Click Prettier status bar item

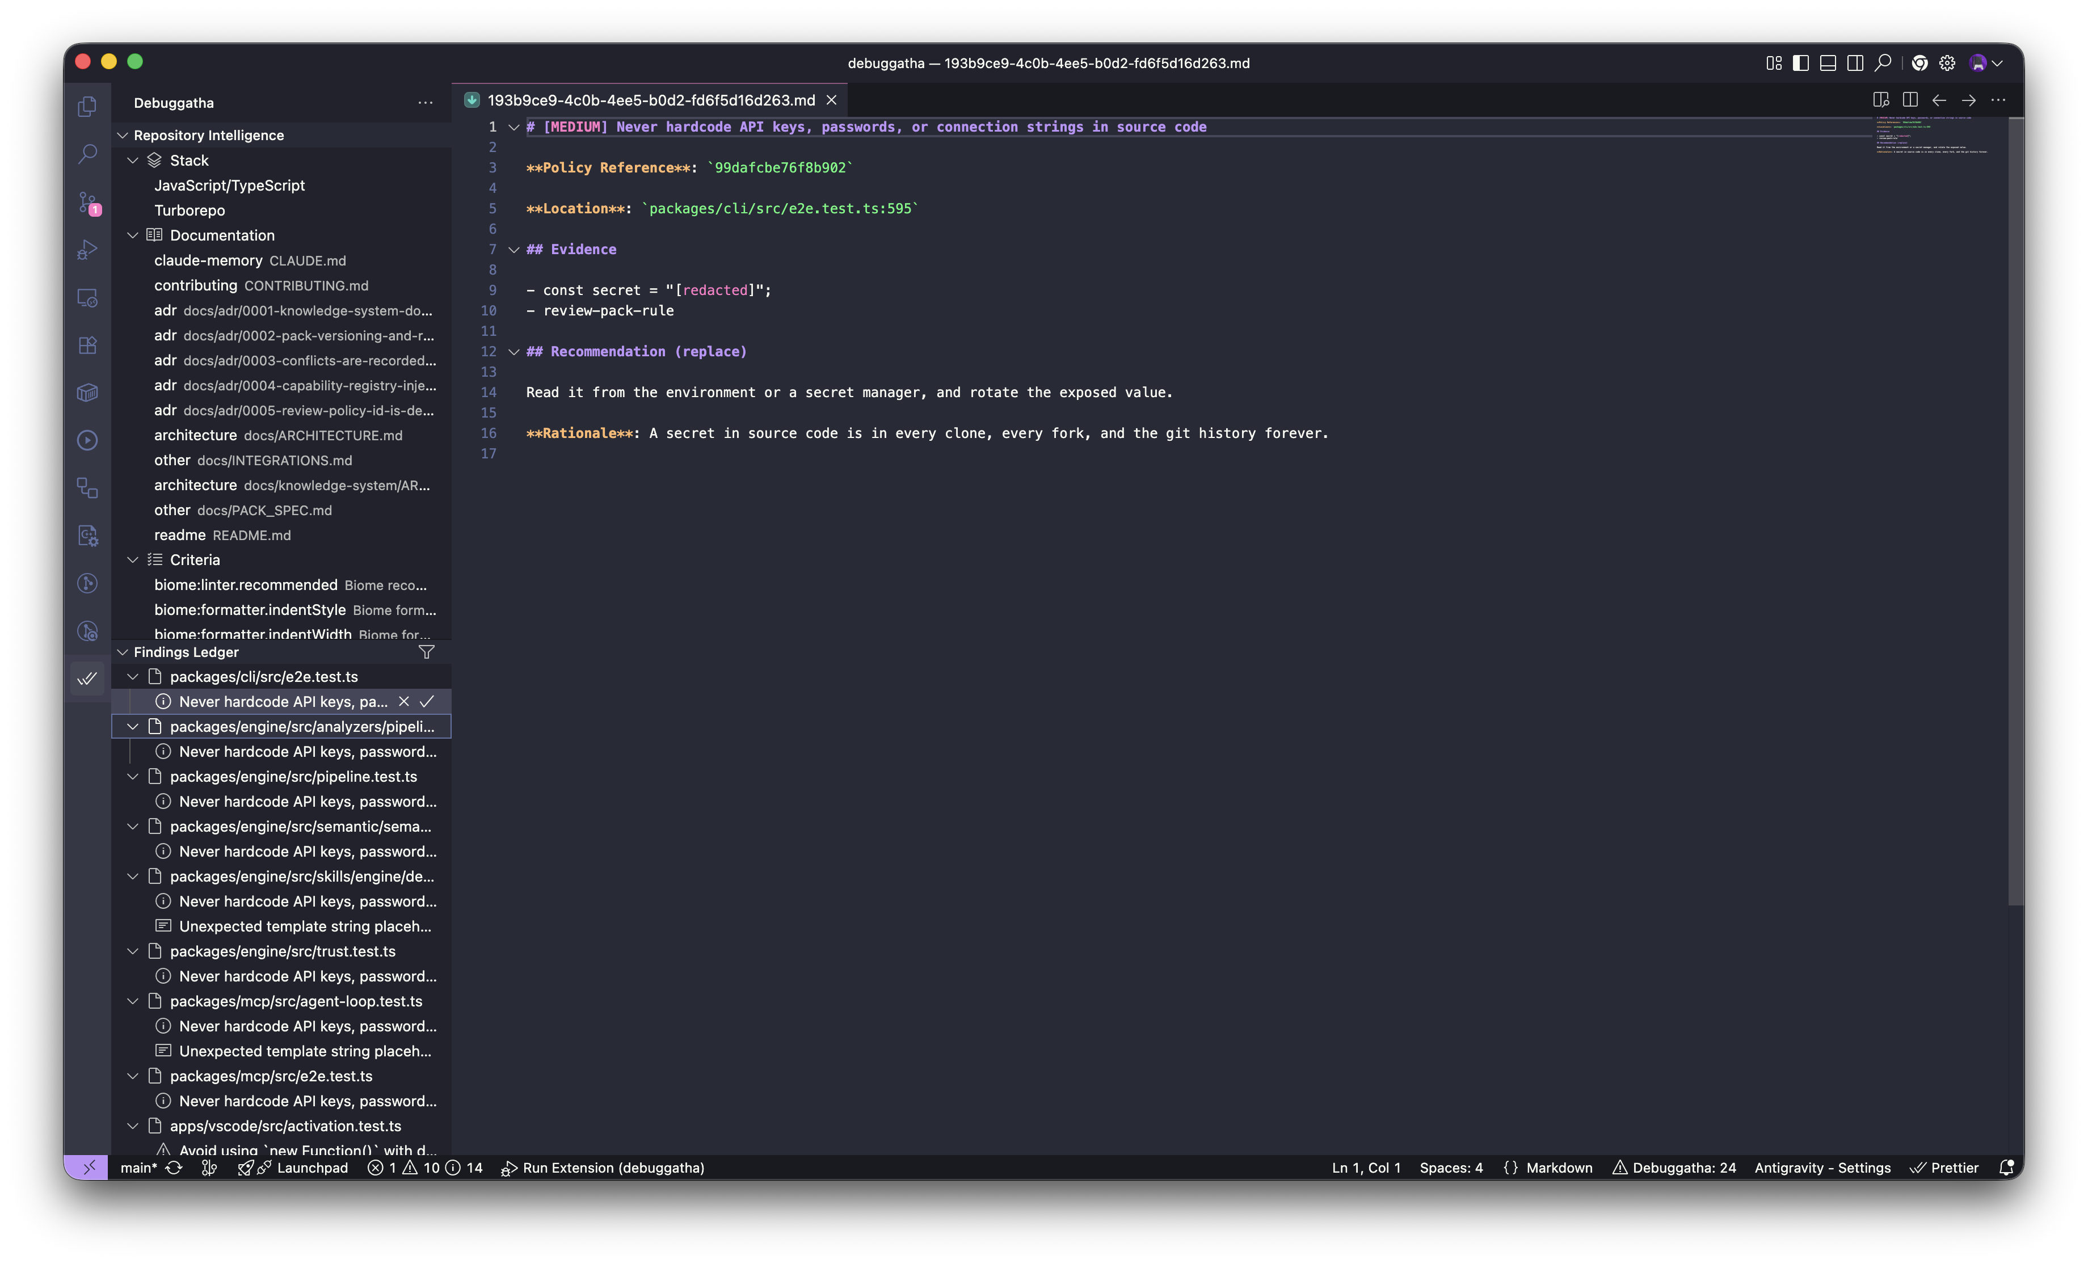(x=1944, y=1168)
